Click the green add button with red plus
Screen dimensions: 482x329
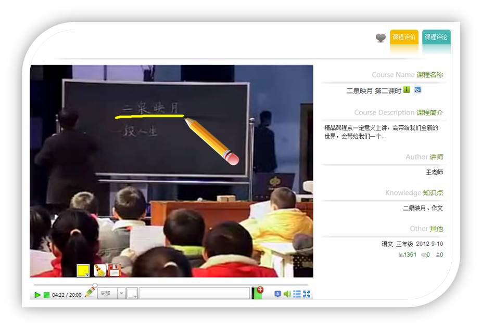[x=257, y=293]
